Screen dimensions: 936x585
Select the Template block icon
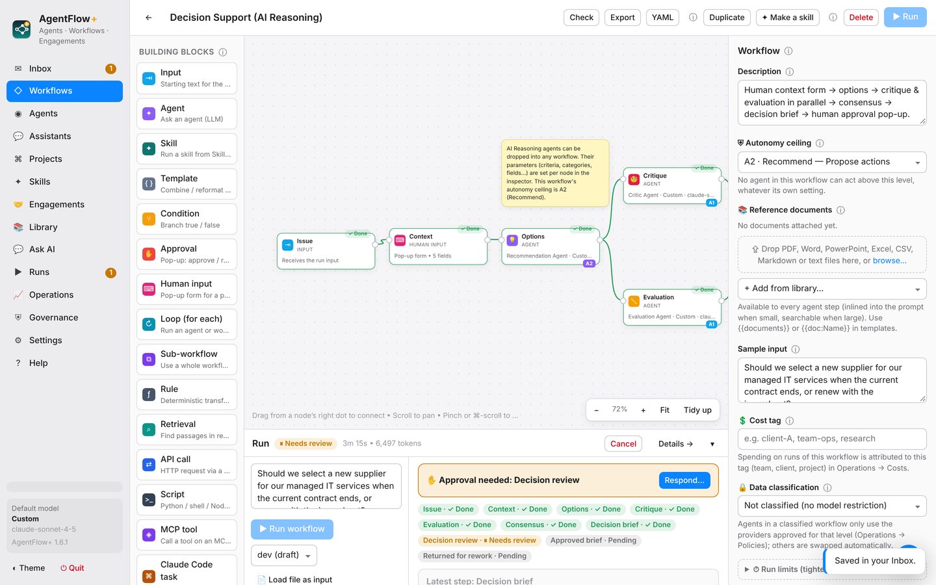pyautogui.click(x=149, y=183)
